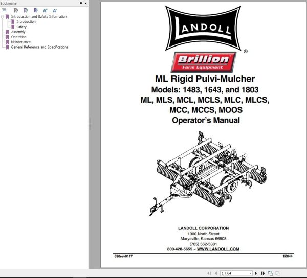Click the panel splitter grip beside bookmarks
Image resolution: width=307 pixels, height=278 pixels.
90,124
